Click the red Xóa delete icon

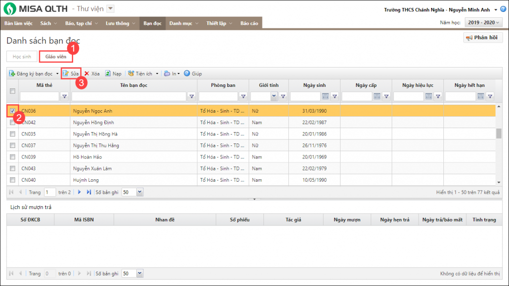tap(86, 73)
